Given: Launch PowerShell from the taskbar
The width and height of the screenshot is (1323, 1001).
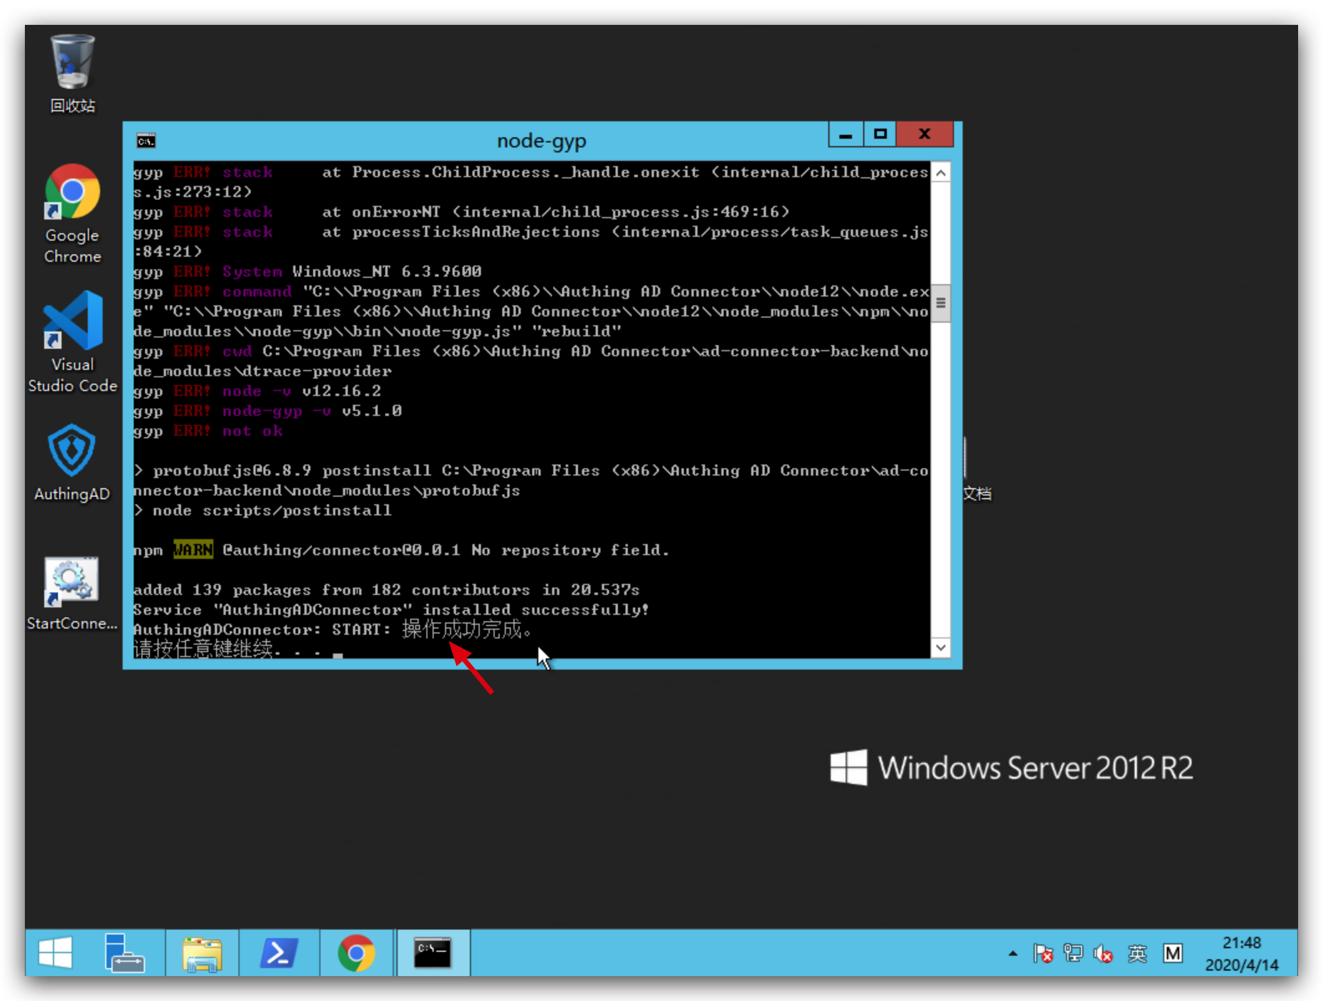Looking at the screenshot, I should [x=278, y=953].
